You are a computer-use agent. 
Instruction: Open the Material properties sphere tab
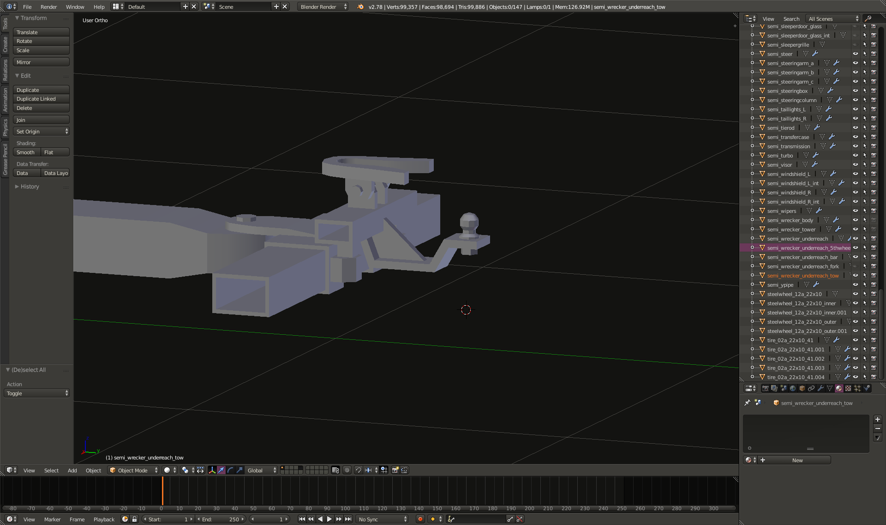(x=839, y=388)
